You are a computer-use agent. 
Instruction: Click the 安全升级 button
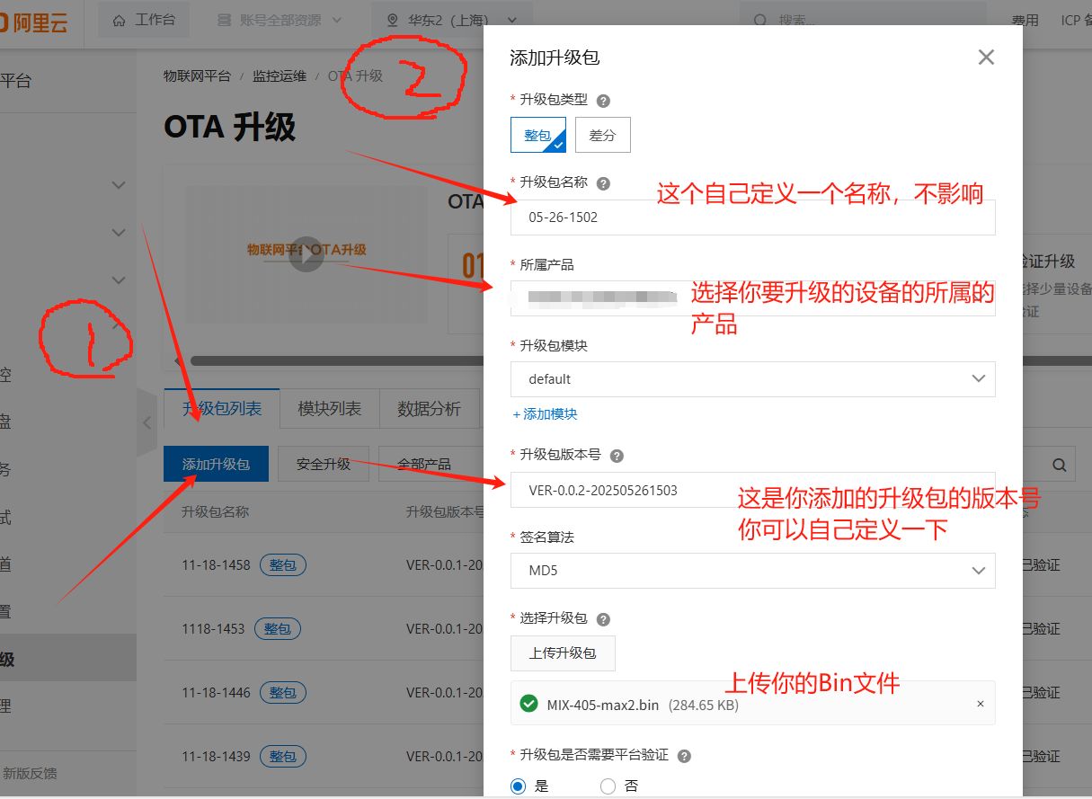point(323,465)
